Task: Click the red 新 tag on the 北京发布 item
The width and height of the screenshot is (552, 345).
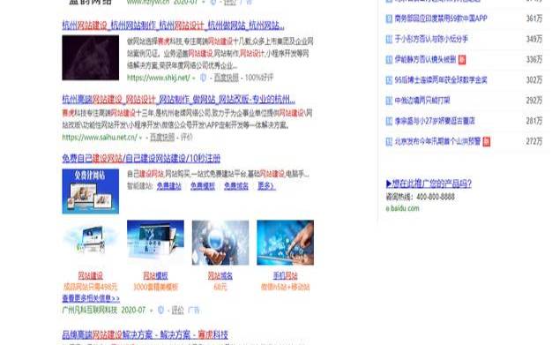Action: pyautogui.click(x=487, y=142)
